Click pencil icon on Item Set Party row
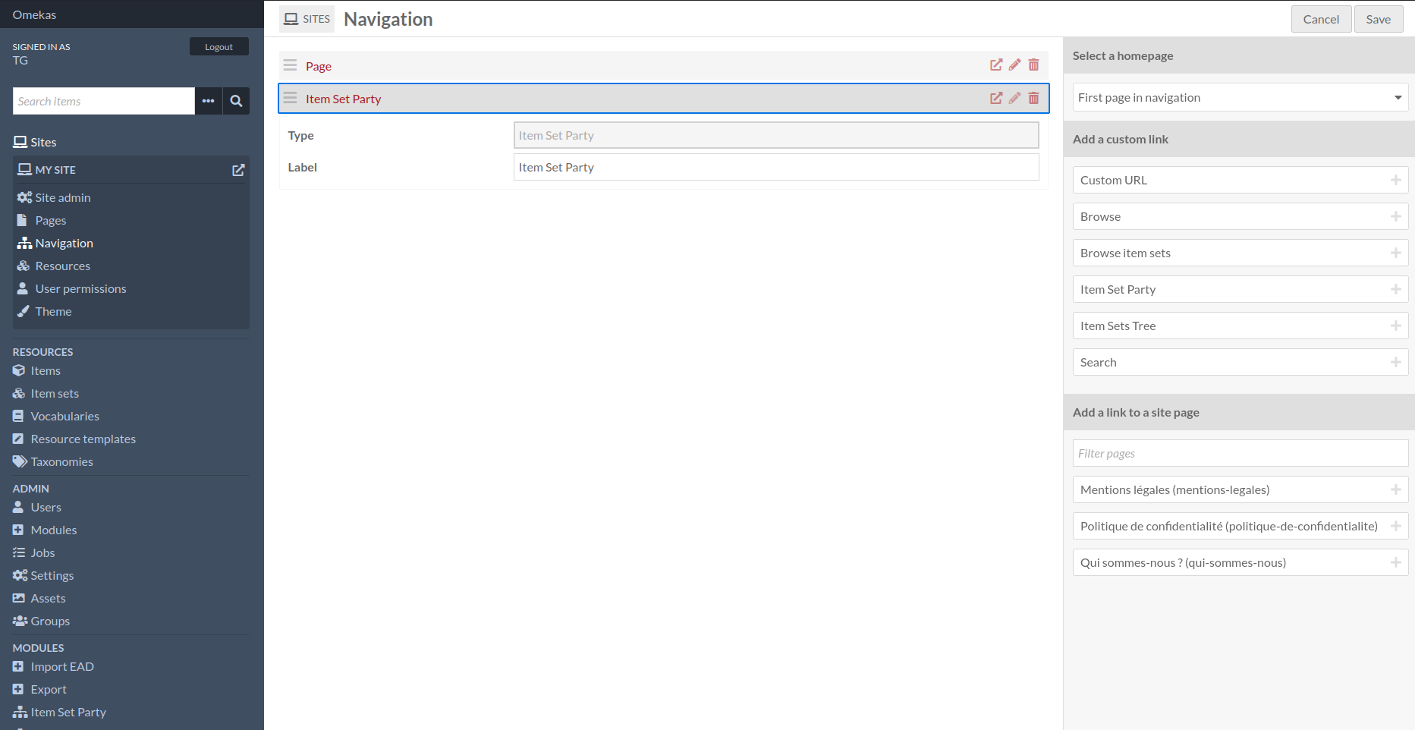 click(1014, 98)
